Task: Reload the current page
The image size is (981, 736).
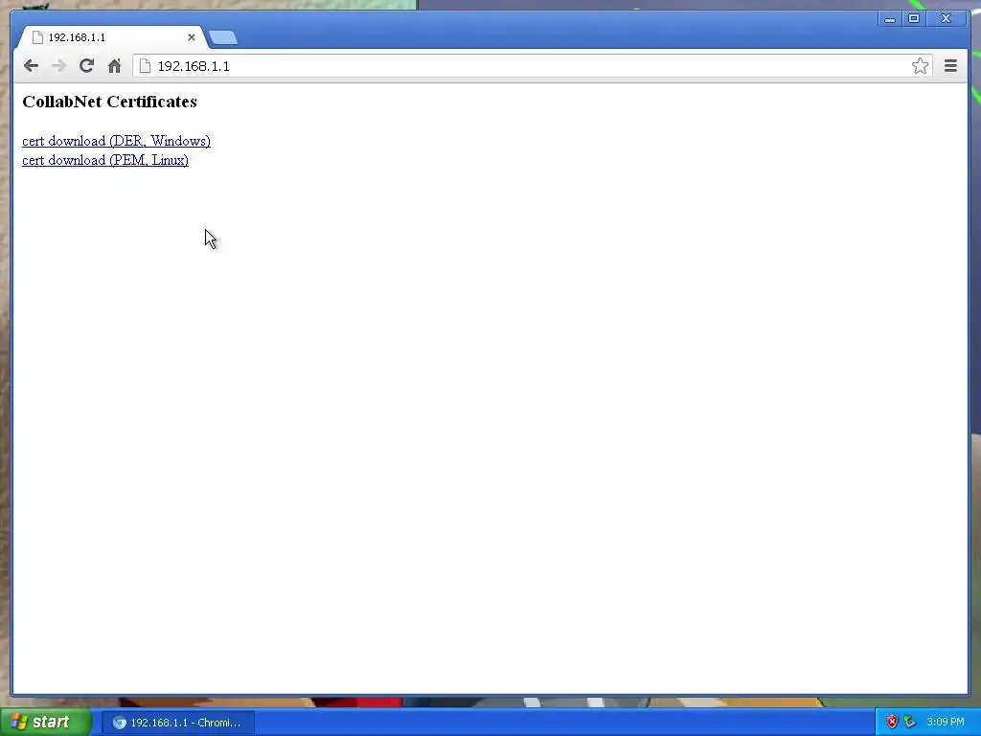Action: tap(86, 66)
